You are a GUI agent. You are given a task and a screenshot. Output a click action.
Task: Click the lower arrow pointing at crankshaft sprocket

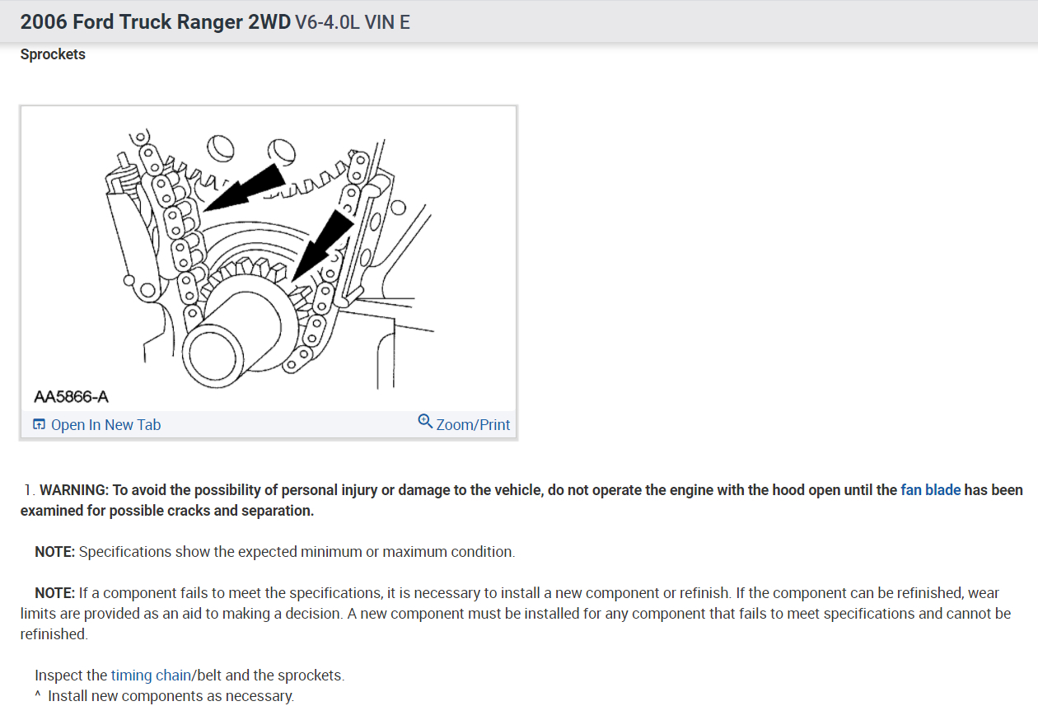tap(322, 245)
